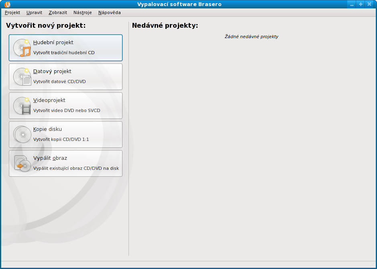Click the burn image arrow disc icon

point(22,163)
